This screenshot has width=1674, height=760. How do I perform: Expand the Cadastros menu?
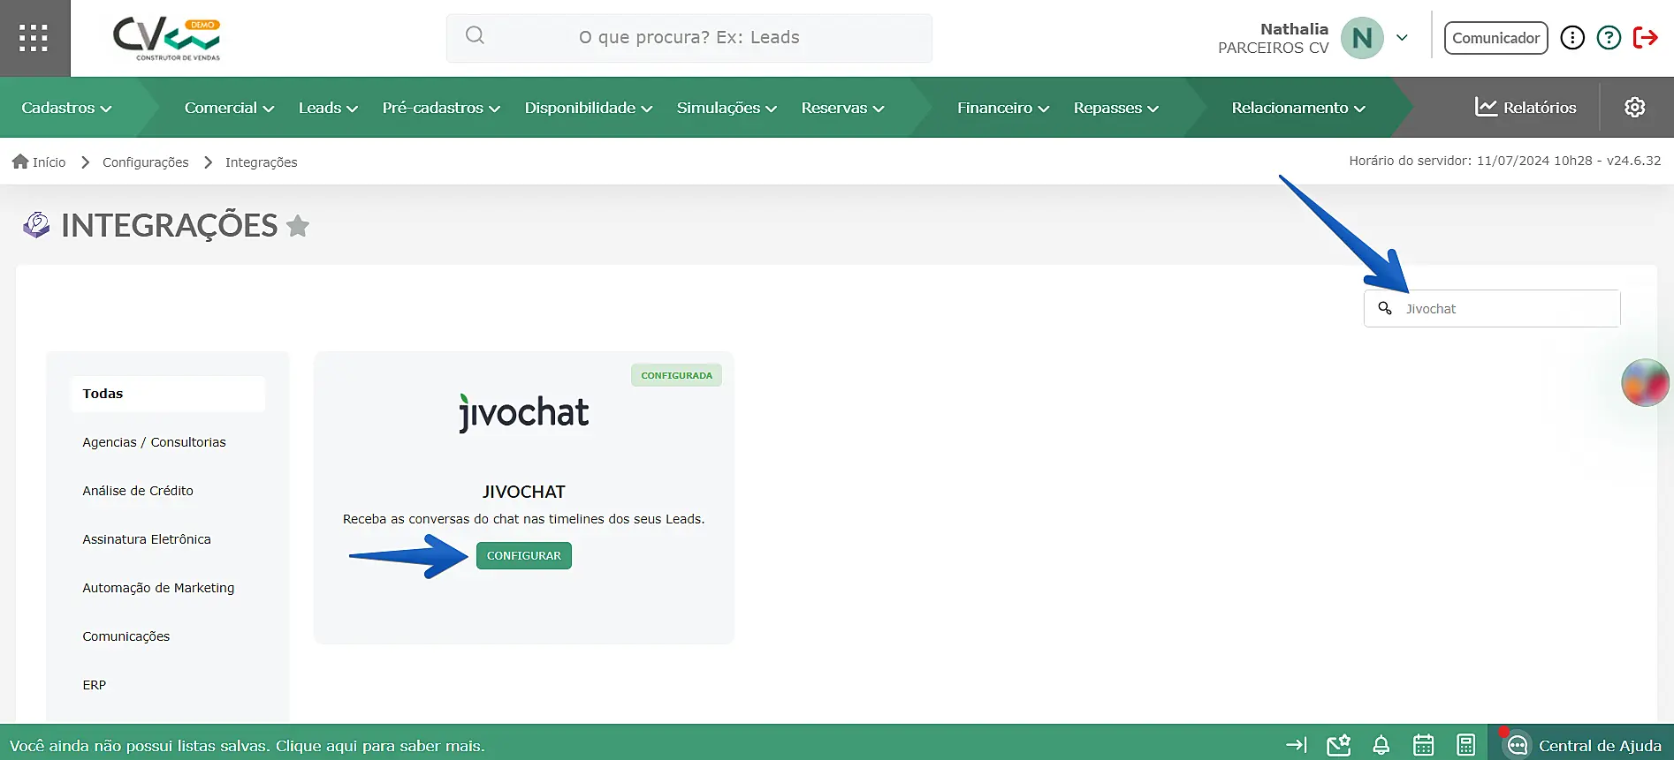[67, 108]
